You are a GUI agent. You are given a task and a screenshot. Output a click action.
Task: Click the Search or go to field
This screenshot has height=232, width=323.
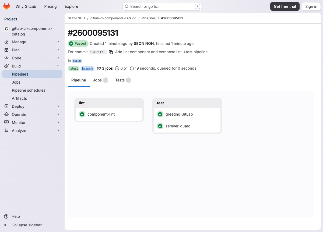[x=162, y=6]
